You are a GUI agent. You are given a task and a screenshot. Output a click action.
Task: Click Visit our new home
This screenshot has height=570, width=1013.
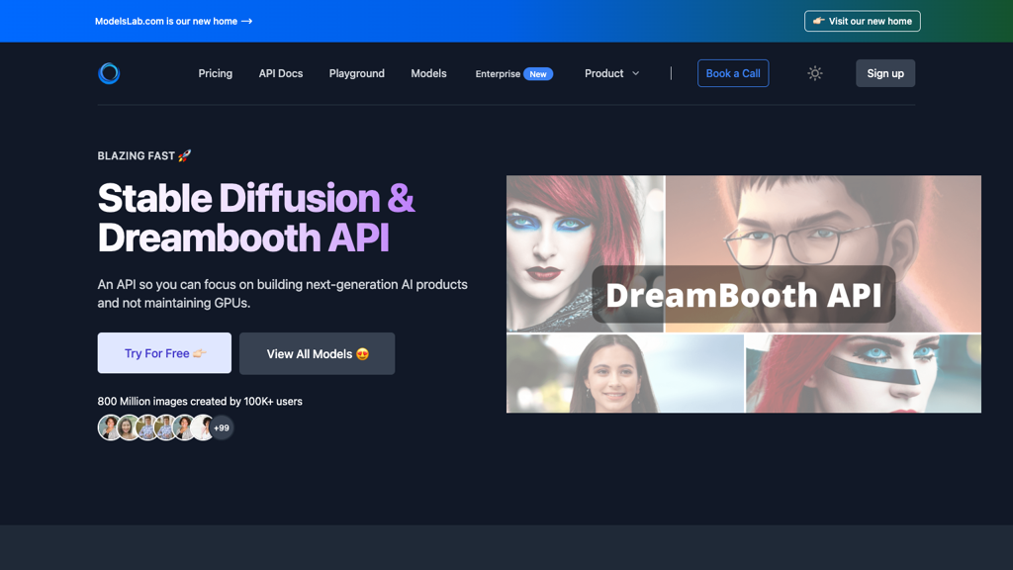coord(862,20)
